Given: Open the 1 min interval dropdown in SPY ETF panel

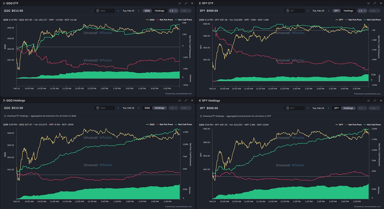Looking at the screenshot, I should click(374, 11).
